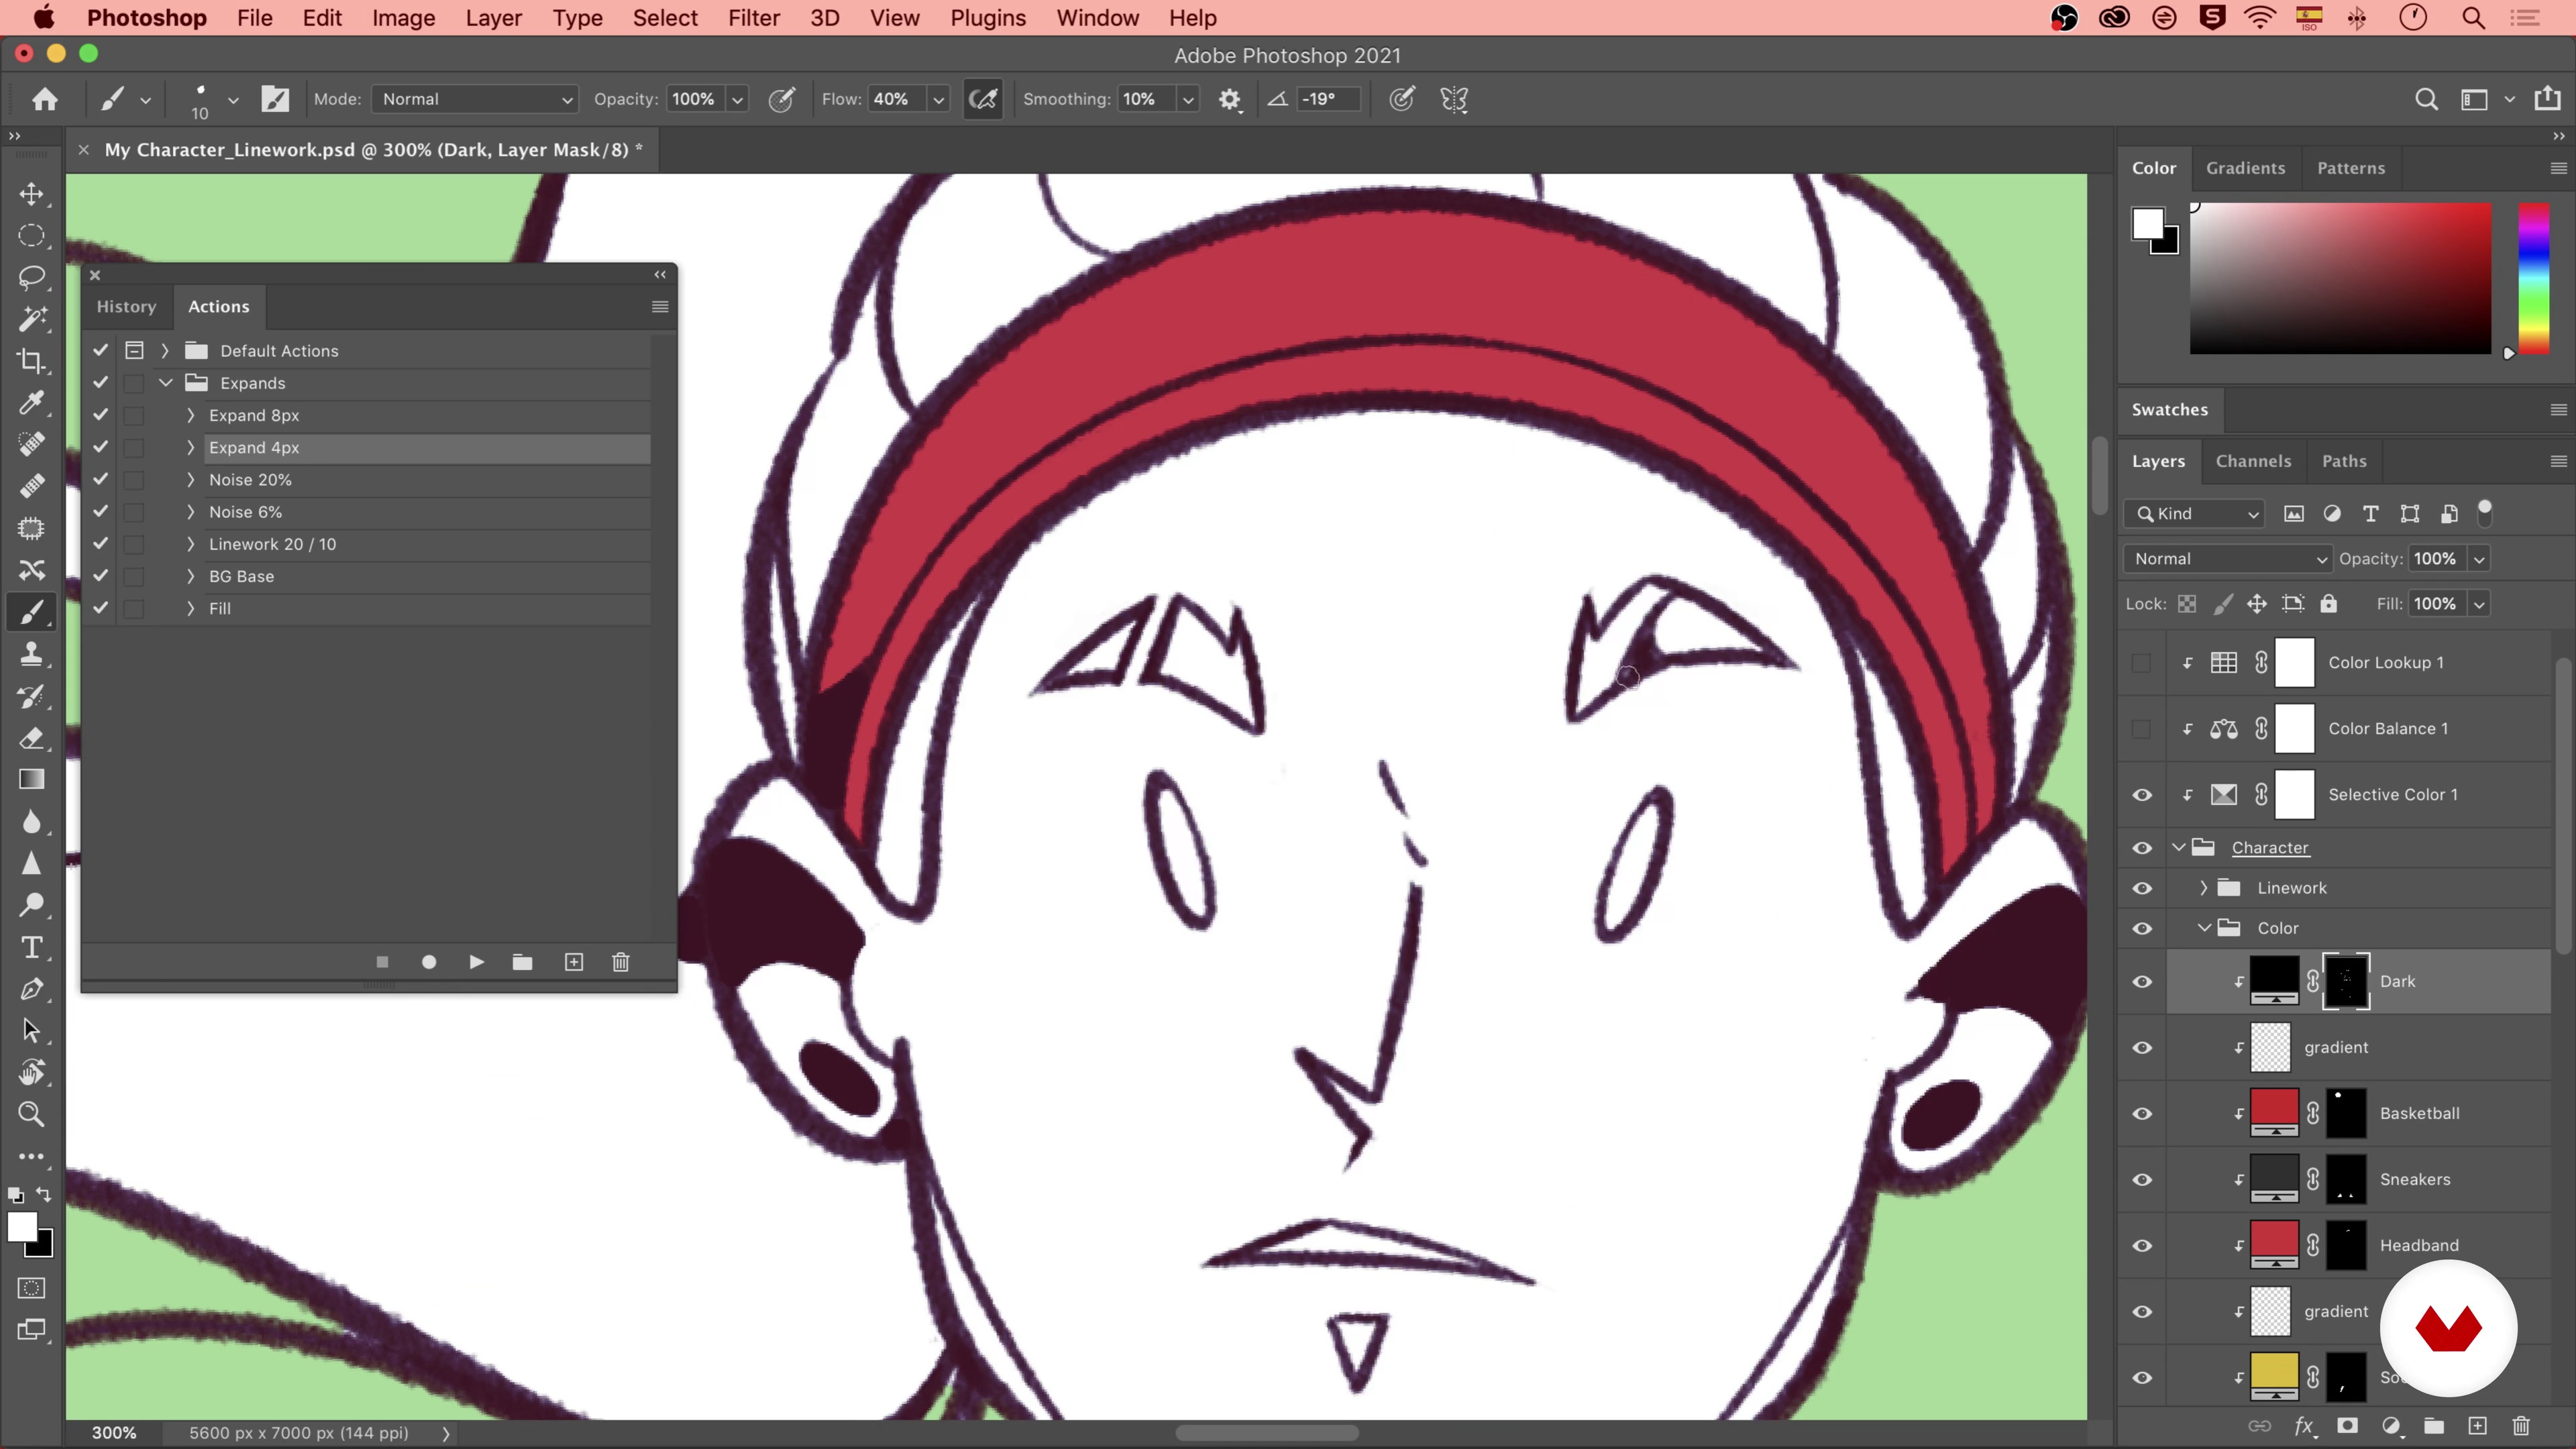2576x1449 pixels.
Task: Select the Lasso tool
Action: pyautogui.click(x=31, y=277)
